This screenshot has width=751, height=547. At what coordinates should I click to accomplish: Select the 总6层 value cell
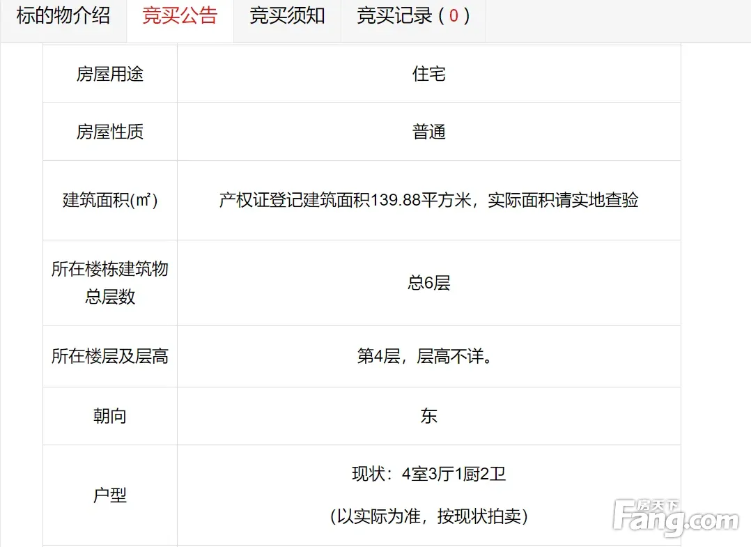pyautogui.click(x=428, y=283)
